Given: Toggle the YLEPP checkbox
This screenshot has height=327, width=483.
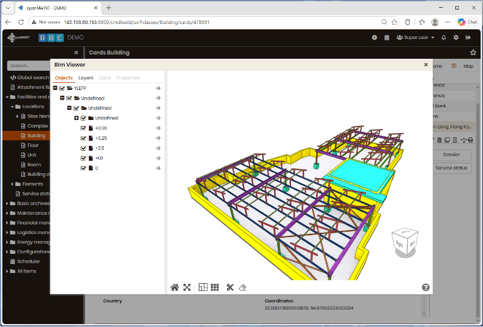Looking at the screenshot, I should coord(62,88).
